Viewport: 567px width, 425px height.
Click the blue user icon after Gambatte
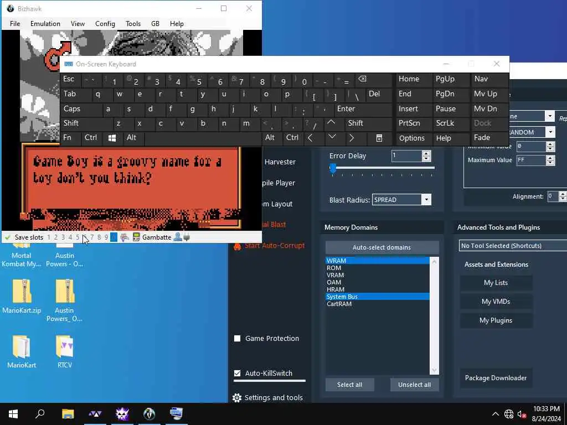click(178, 237)
